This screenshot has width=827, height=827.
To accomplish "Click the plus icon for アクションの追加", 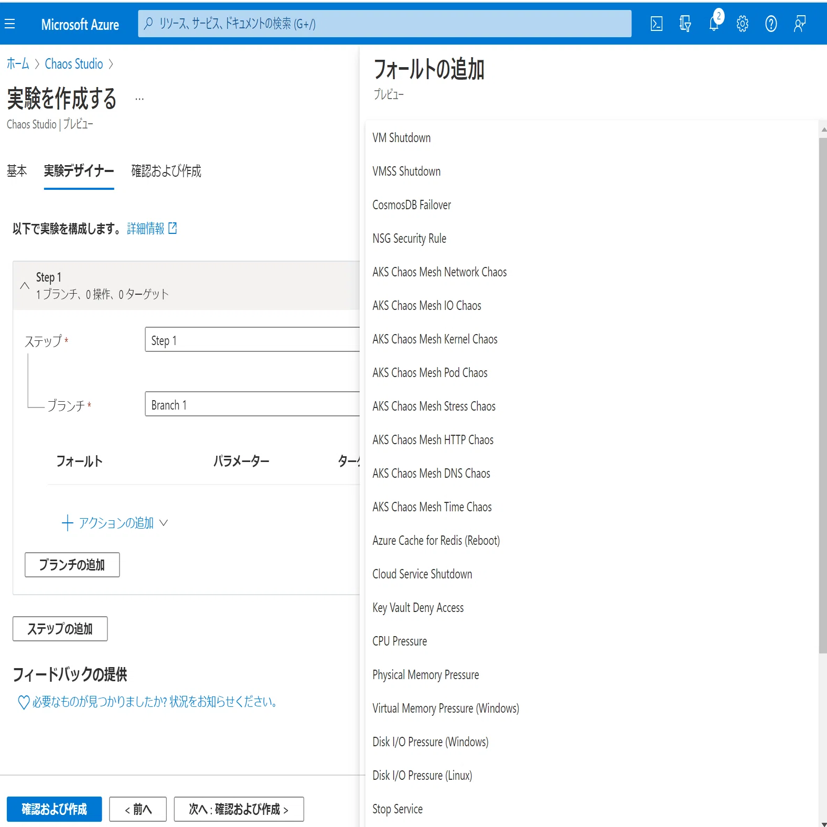I will click(x=67, y=523).
